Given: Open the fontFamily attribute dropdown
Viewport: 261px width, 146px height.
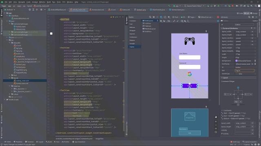Looking at the screenshot, I should point(252,64).
